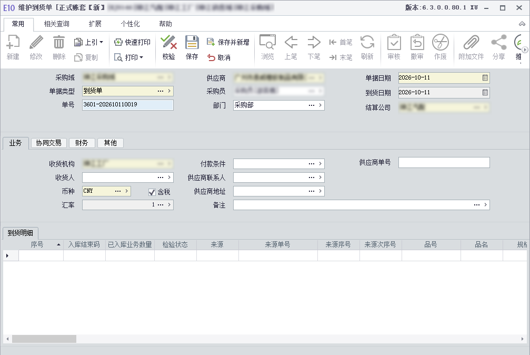The image size is (530, 355).
Task: Open calendar picker for 到货日期
Action: coord(485,92)
